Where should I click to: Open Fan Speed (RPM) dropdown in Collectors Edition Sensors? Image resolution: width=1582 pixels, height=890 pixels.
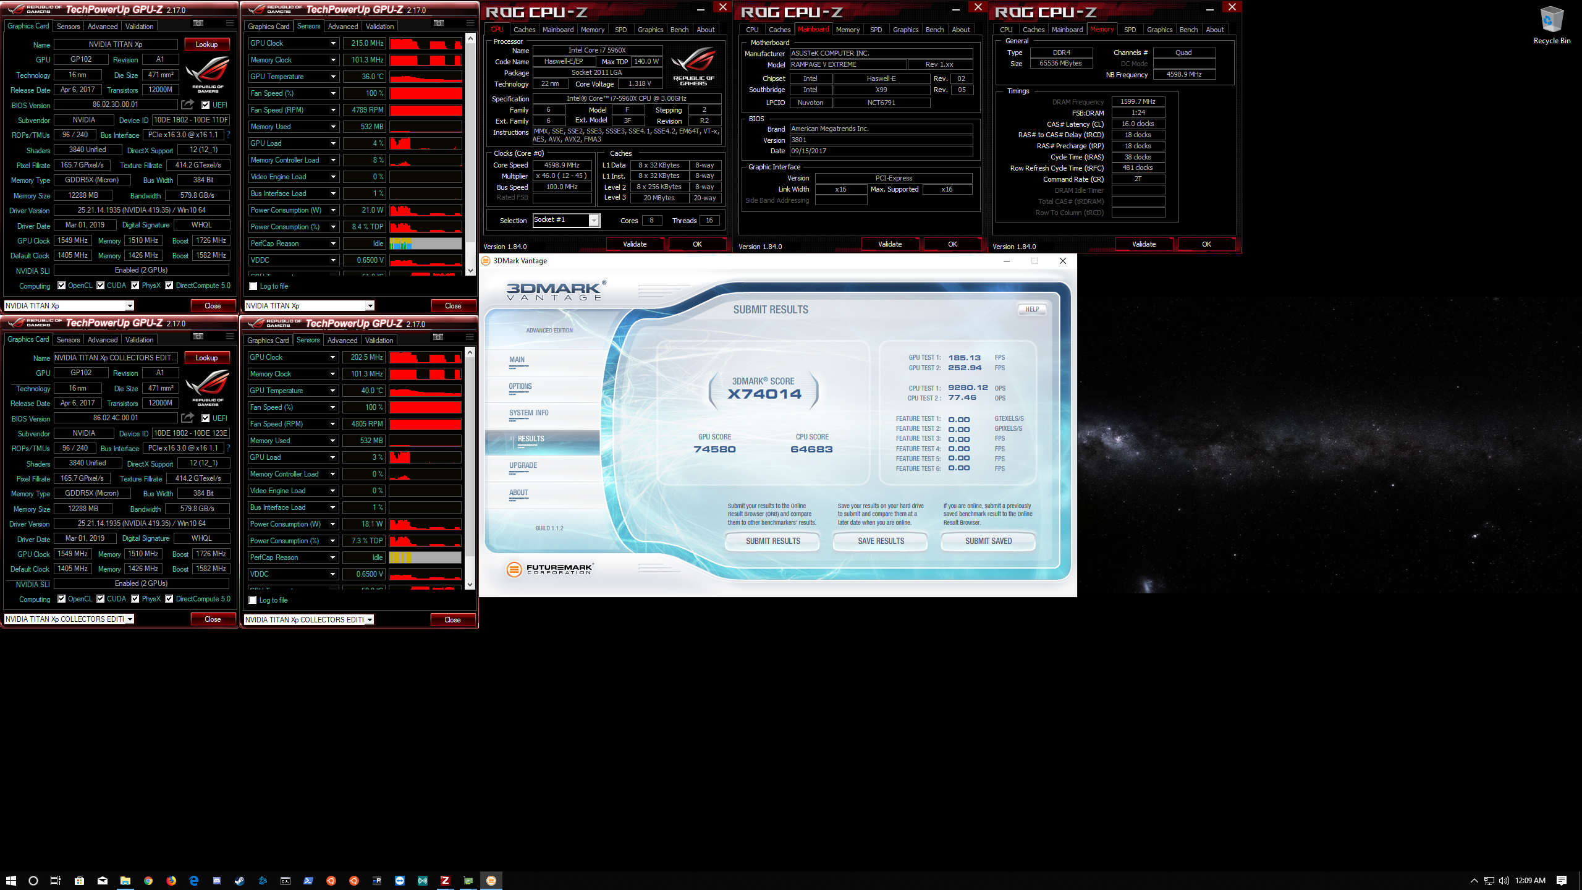click(x=333, y=424)
